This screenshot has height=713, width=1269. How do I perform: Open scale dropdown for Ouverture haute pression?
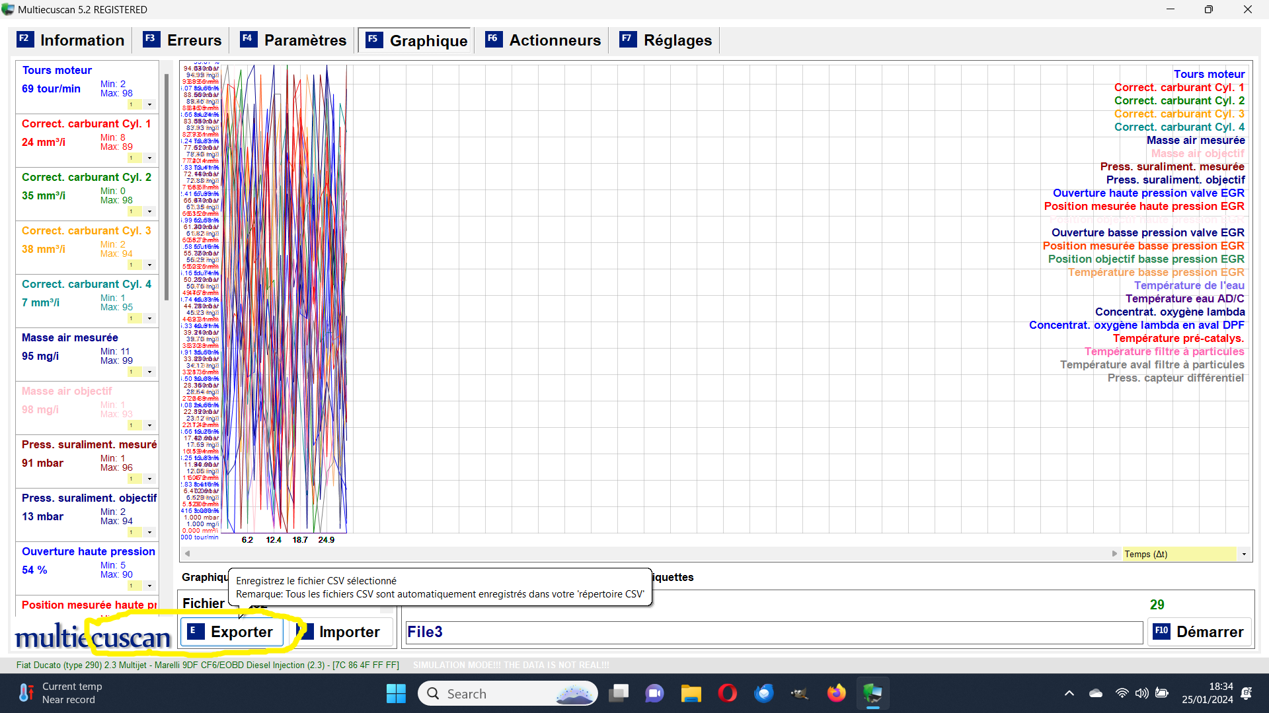click(149, 586)
